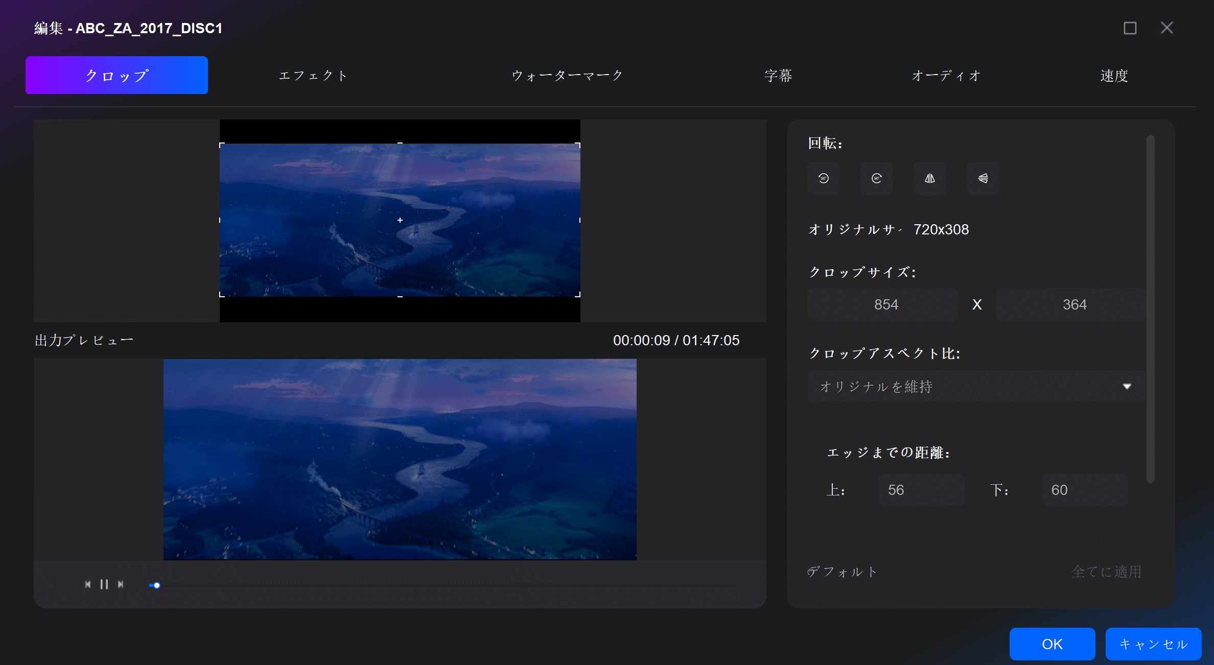
Task: Skip to previous frame
Action: click(88, 584)
